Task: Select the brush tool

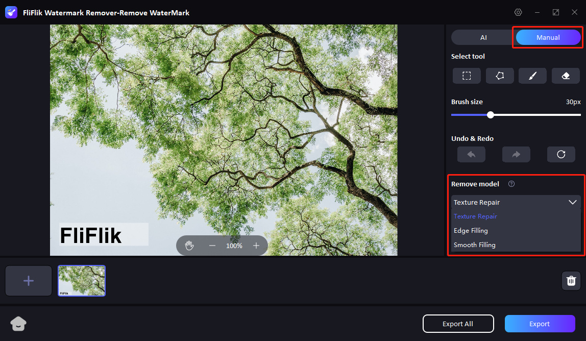Action: point(532,75)
